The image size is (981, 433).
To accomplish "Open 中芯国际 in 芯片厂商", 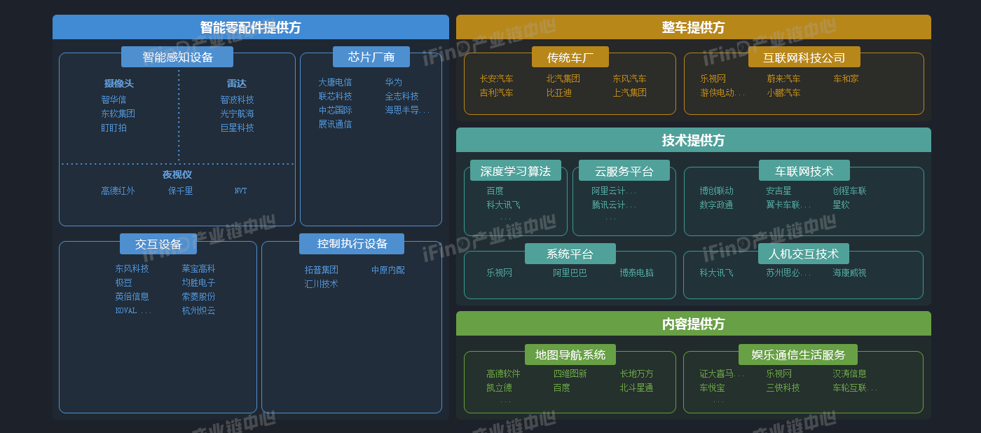I will click(x=335, y=110).
